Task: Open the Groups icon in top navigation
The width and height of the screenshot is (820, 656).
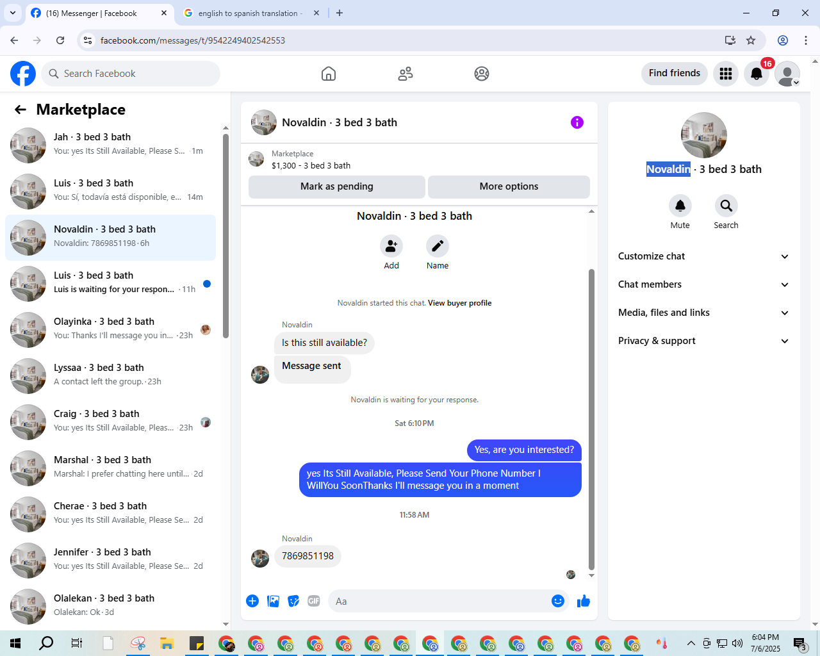Action: pyautogui.click(x=482, y=74)
